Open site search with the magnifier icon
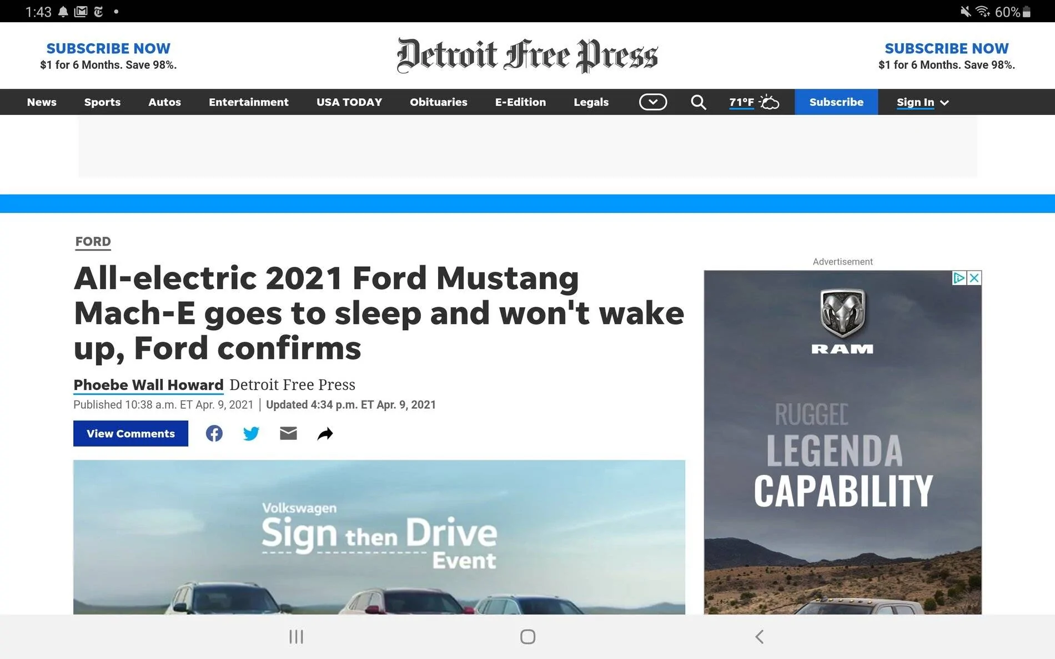This screenshot has width=1055, height=659. point(698,102)
